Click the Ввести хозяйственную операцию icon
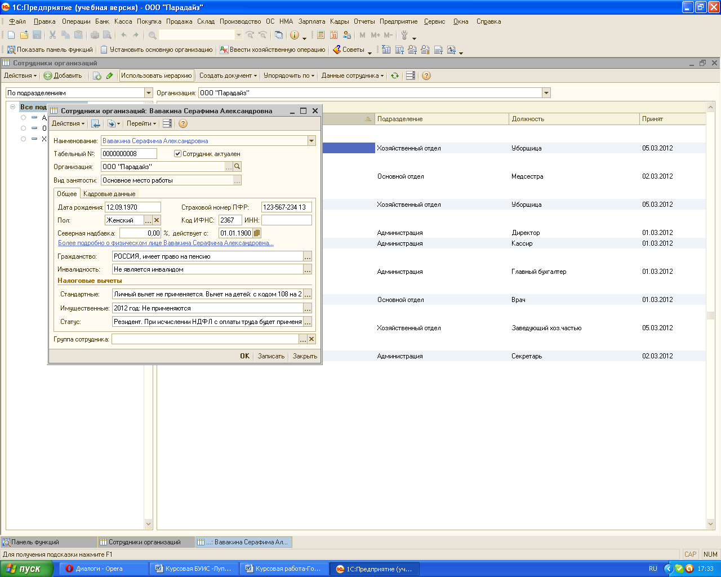This screenshot has width=721, height=577. (224, 50)
